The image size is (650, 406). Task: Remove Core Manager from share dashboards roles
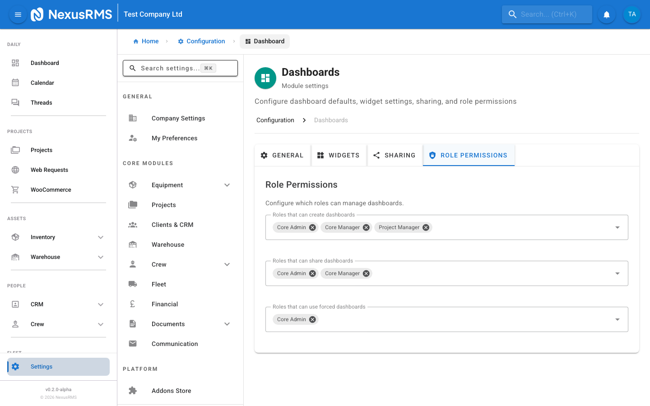366,273
